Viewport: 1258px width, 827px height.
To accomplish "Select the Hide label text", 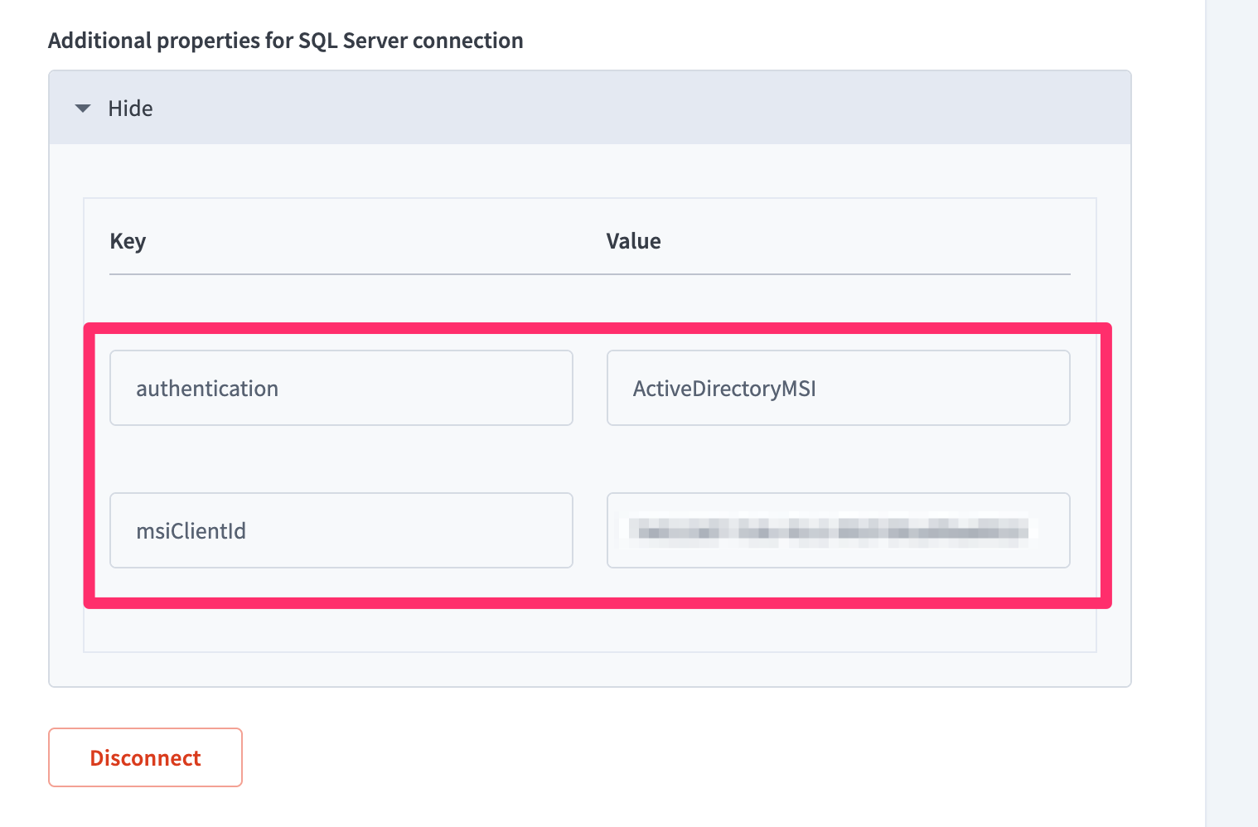I will pos(129,108).
